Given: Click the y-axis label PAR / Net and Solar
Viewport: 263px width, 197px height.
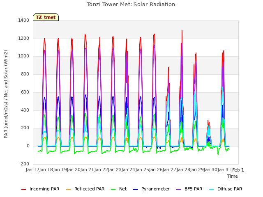Looking at the screenshot, I should (x=6, y=94).
